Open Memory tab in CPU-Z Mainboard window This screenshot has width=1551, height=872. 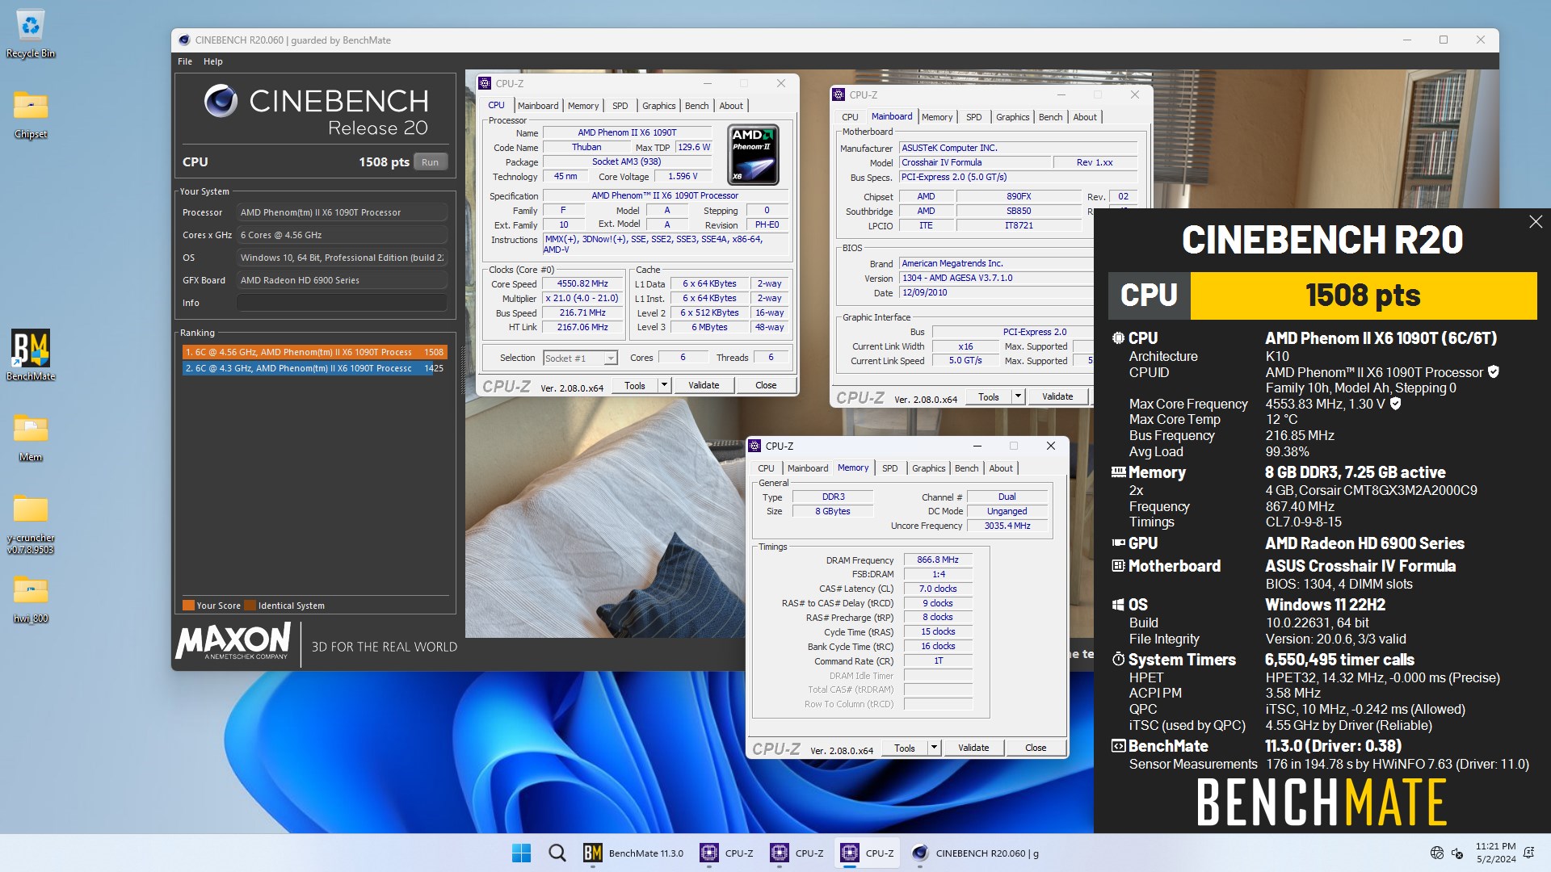click(x=937, y=117)
